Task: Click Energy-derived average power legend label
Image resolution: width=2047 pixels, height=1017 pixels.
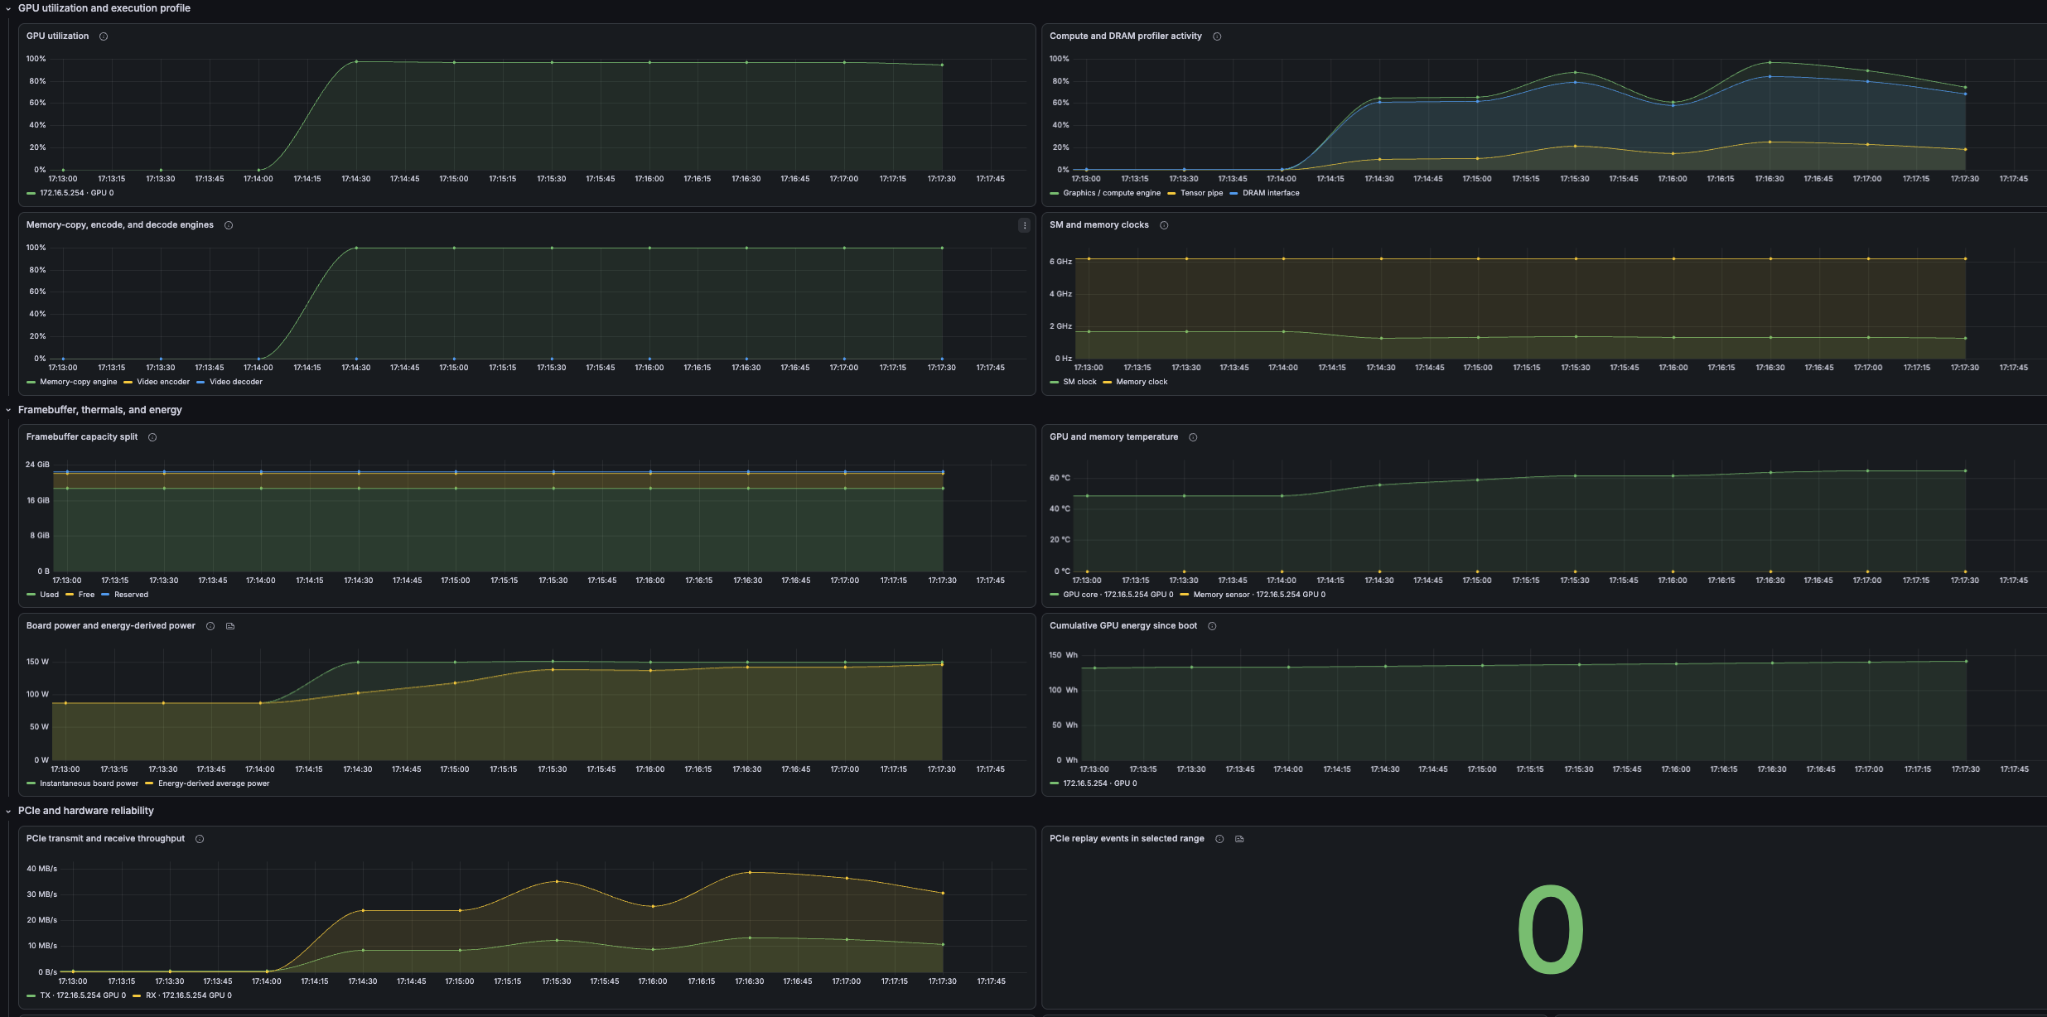Action: click(214, 783)
